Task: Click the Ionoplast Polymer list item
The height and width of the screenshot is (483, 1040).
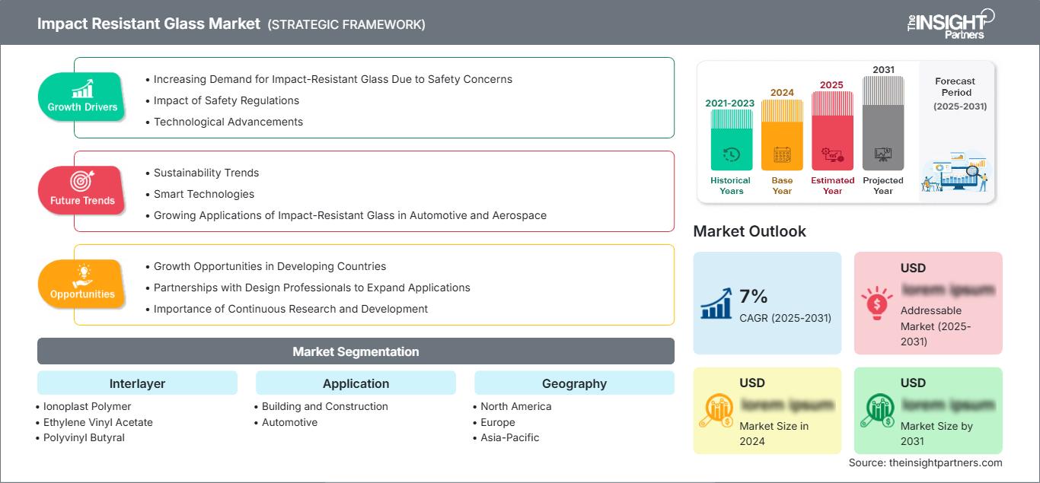Action: 87,406
